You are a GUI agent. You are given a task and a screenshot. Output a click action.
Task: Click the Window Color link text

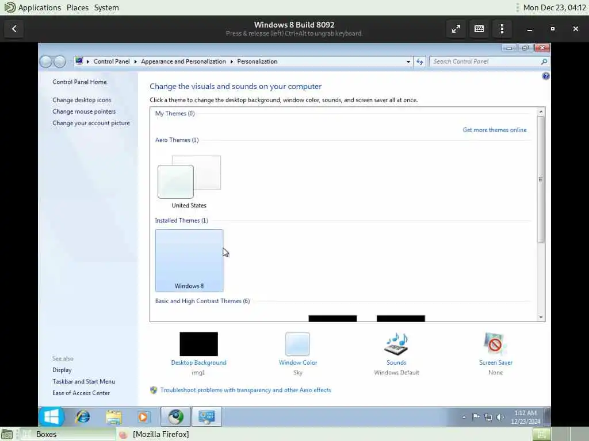[298, 363]
